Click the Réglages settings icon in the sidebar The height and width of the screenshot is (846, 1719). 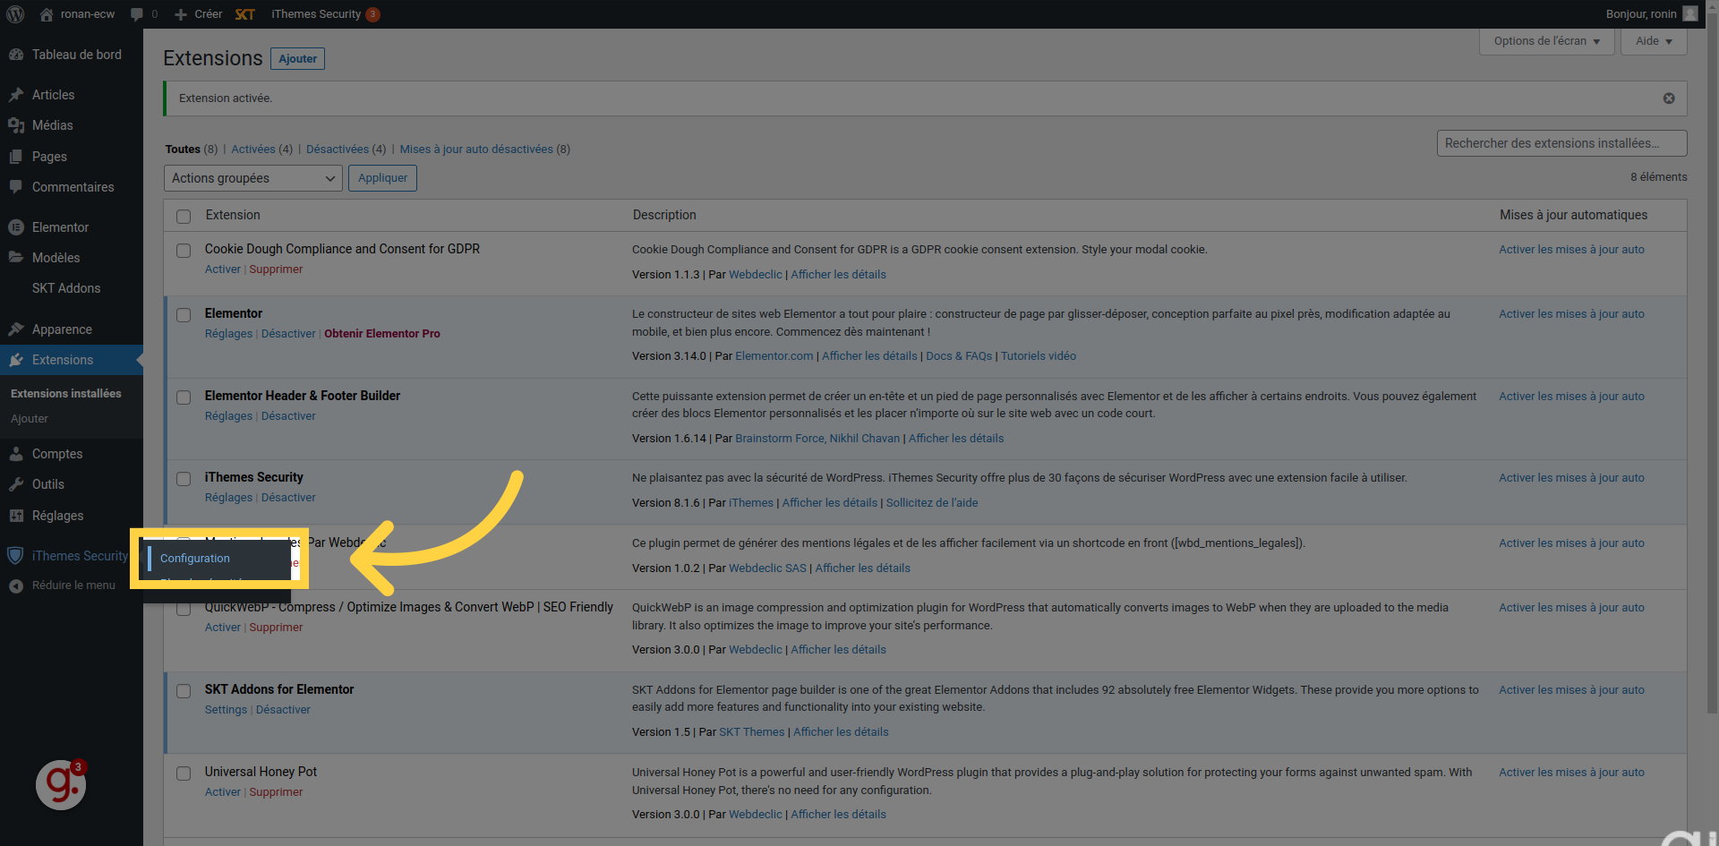point(16,516)
